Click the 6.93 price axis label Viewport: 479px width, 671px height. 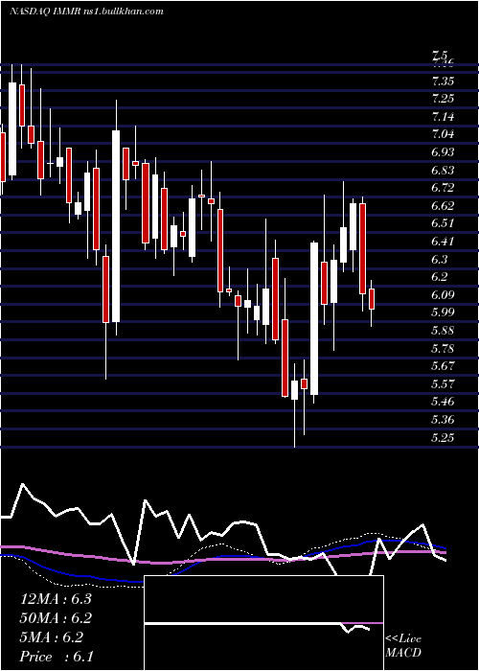point(443,152)
